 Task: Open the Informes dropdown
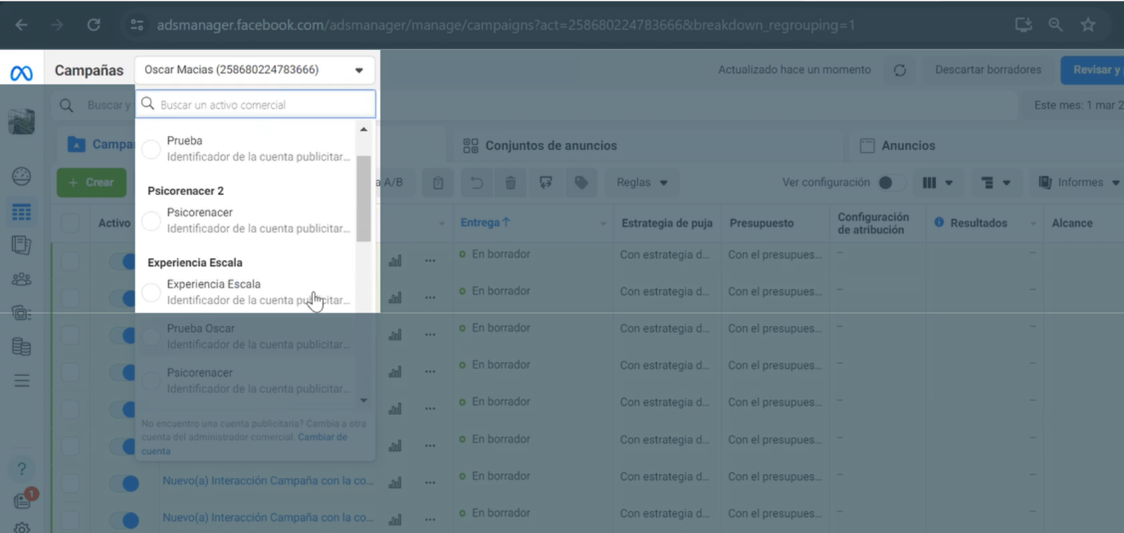[x=1077, y=183]
